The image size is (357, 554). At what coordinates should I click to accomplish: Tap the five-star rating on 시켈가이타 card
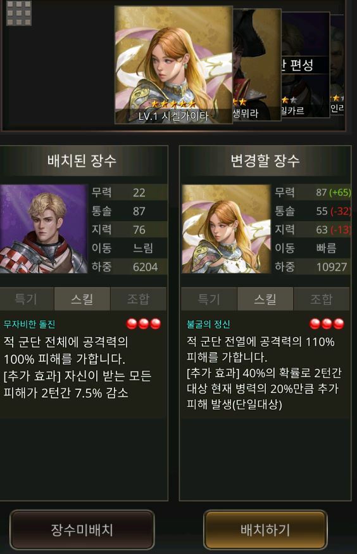click(x=173, y=104)
